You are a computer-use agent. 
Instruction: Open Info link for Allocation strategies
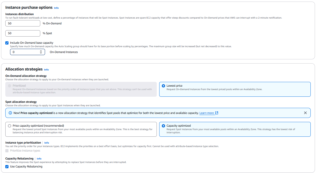(x=46, y=70)
